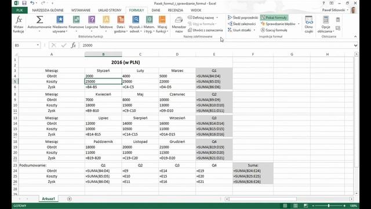Screen dimensions: 371x209
Task: Save the workbook with the disk icon
Action: coord(24,3)
